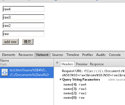Image resolution: width=125 pixels, height=105 pixels.
Task: Switch to the Resources tab
Action: tap(26, 55)
